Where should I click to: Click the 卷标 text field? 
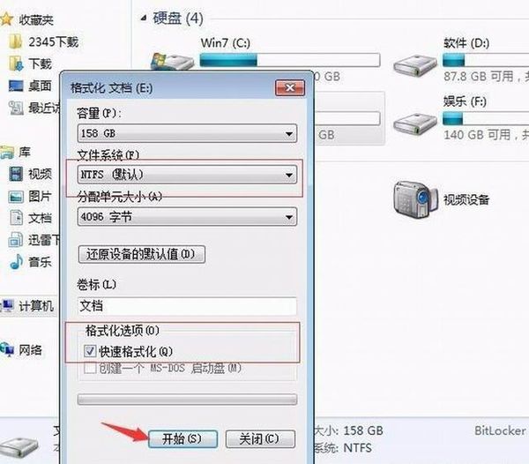point(187,306)
